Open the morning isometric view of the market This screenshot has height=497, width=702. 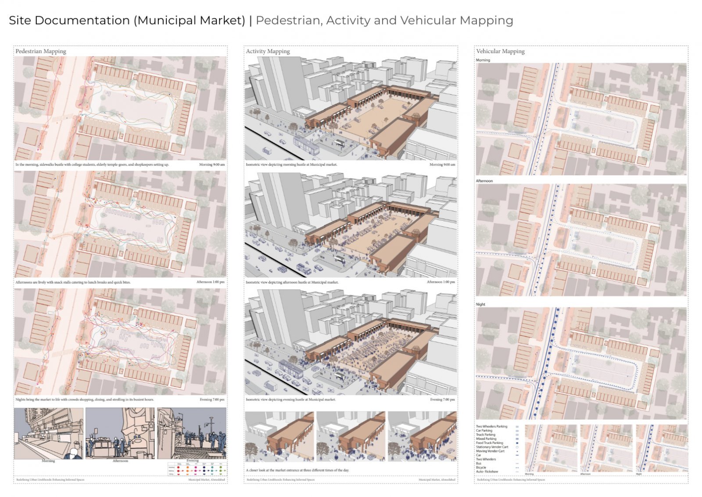351,108
